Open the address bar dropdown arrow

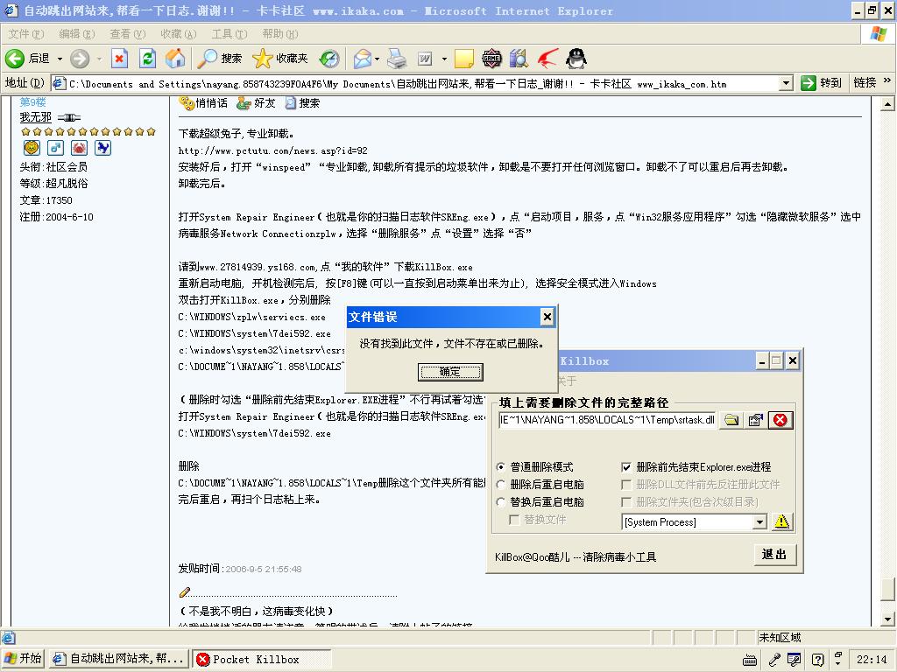tap(785, 83)
